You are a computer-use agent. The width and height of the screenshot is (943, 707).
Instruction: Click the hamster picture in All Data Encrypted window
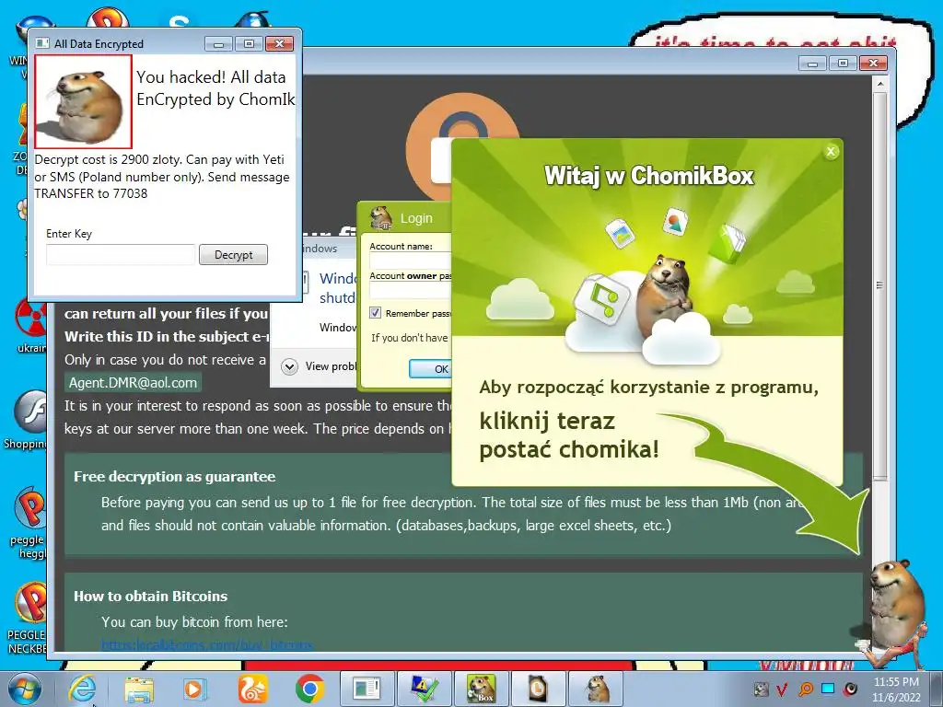pos(83,101)
